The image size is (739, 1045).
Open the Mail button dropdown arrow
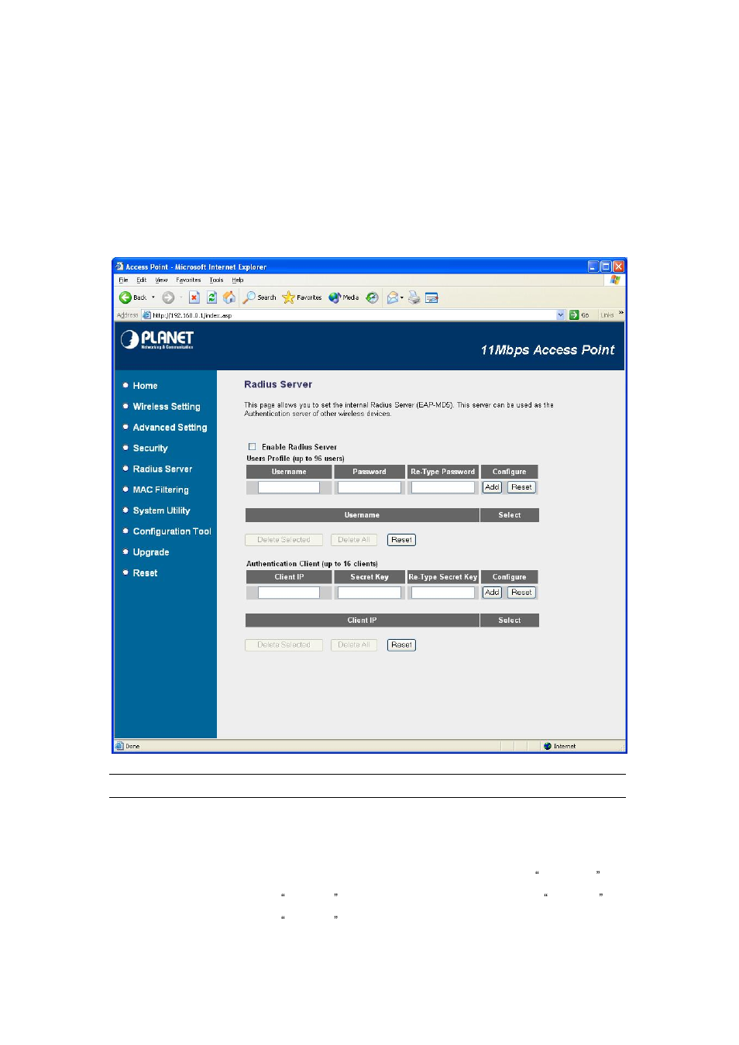tap(402, 297)
